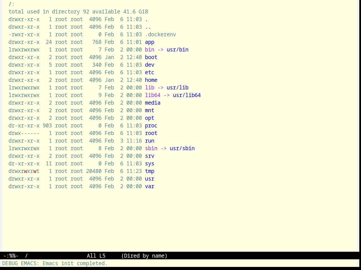The image size is (361, 270).
Task: Click the sbin symlink name
Action: point(151,148)
